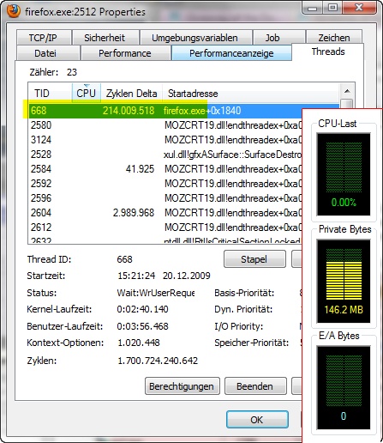The width and height of the screenshot is (383, 443).
Task: Click the Private Bytes memory graph
Action: click(344, 281)
